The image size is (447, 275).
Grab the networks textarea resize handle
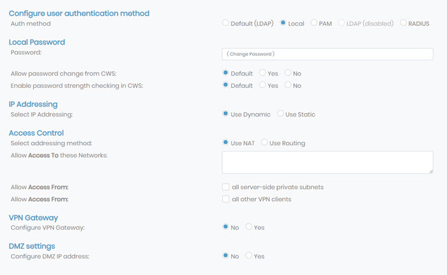pyautogui.click(x=431, y=171)
